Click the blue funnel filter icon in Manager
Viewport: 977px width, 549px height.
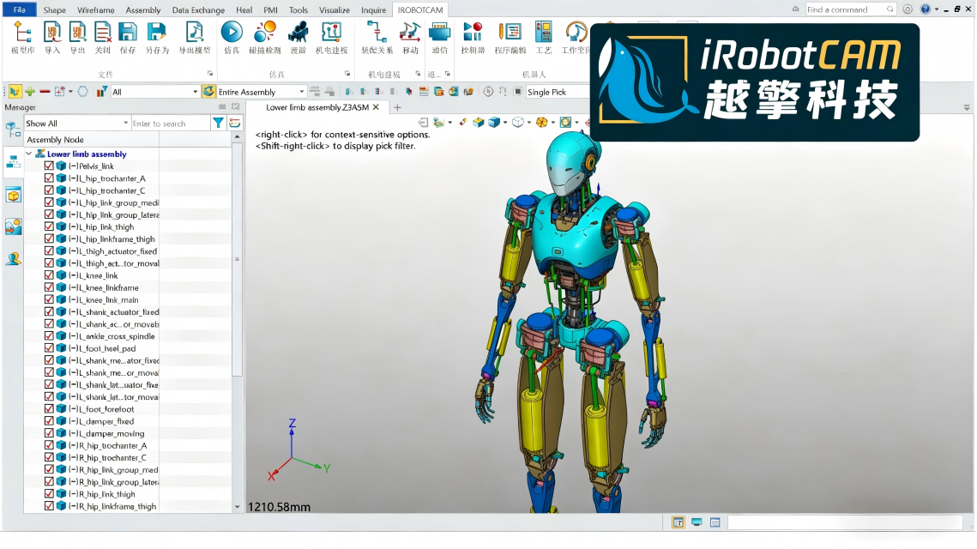[218, 123]
